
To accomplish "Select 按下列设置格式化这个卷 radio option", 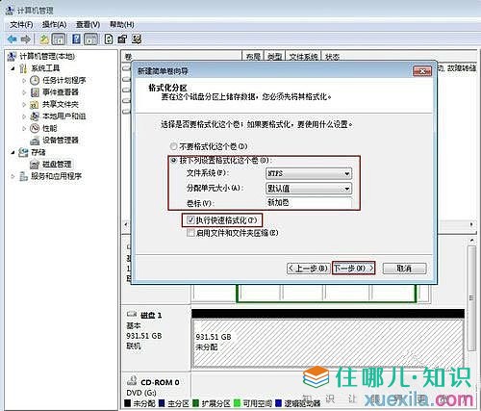I will [173, 161].
